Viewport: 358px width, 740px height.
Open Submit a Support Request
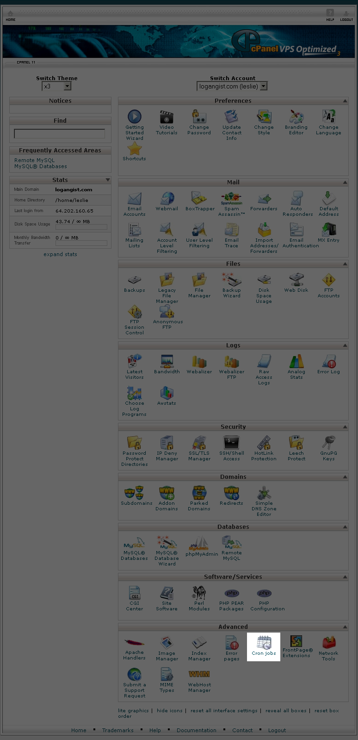tap(135, 683)
